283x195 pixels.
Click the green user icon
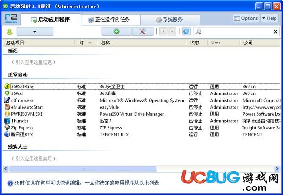[9, 32]
